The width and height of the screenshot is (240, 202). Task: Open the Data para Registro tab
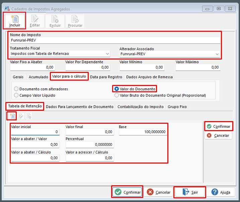[x=106, y=77]
